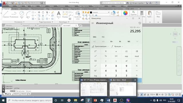Click calculator multiply button
The height and width of the screenshot is (103, 183).
(137, 66)
